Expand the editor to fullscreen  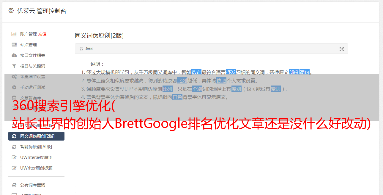[342, 49]
